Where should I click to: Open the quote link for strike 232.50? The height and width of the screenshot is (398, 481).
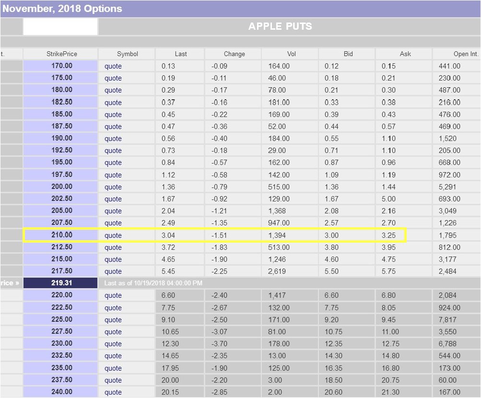click(x=113, y=356)
